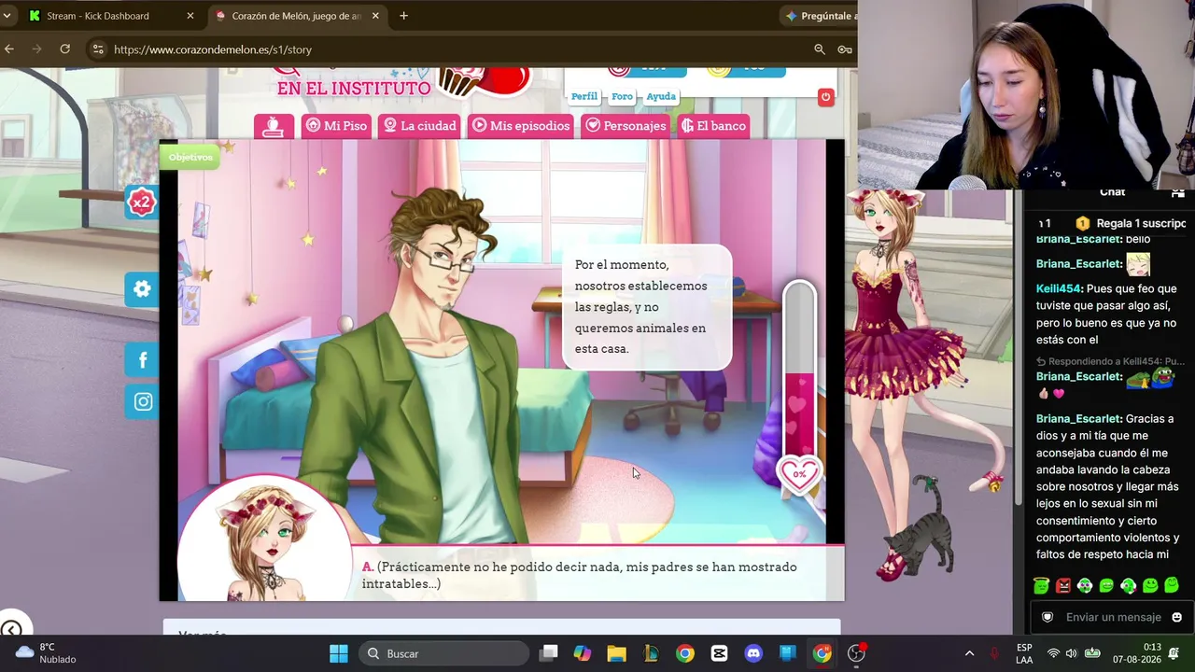
Task: Click the red logout power icon
Action: (x=825, y=97)
